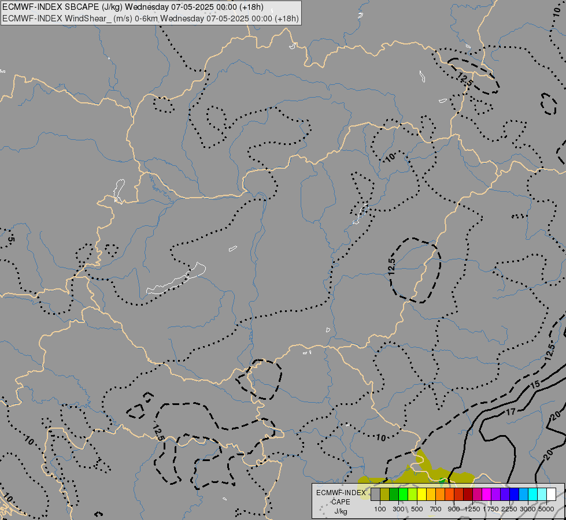Select the white swatch ending the legend
The image size is (566, 520).
[551, 494]
